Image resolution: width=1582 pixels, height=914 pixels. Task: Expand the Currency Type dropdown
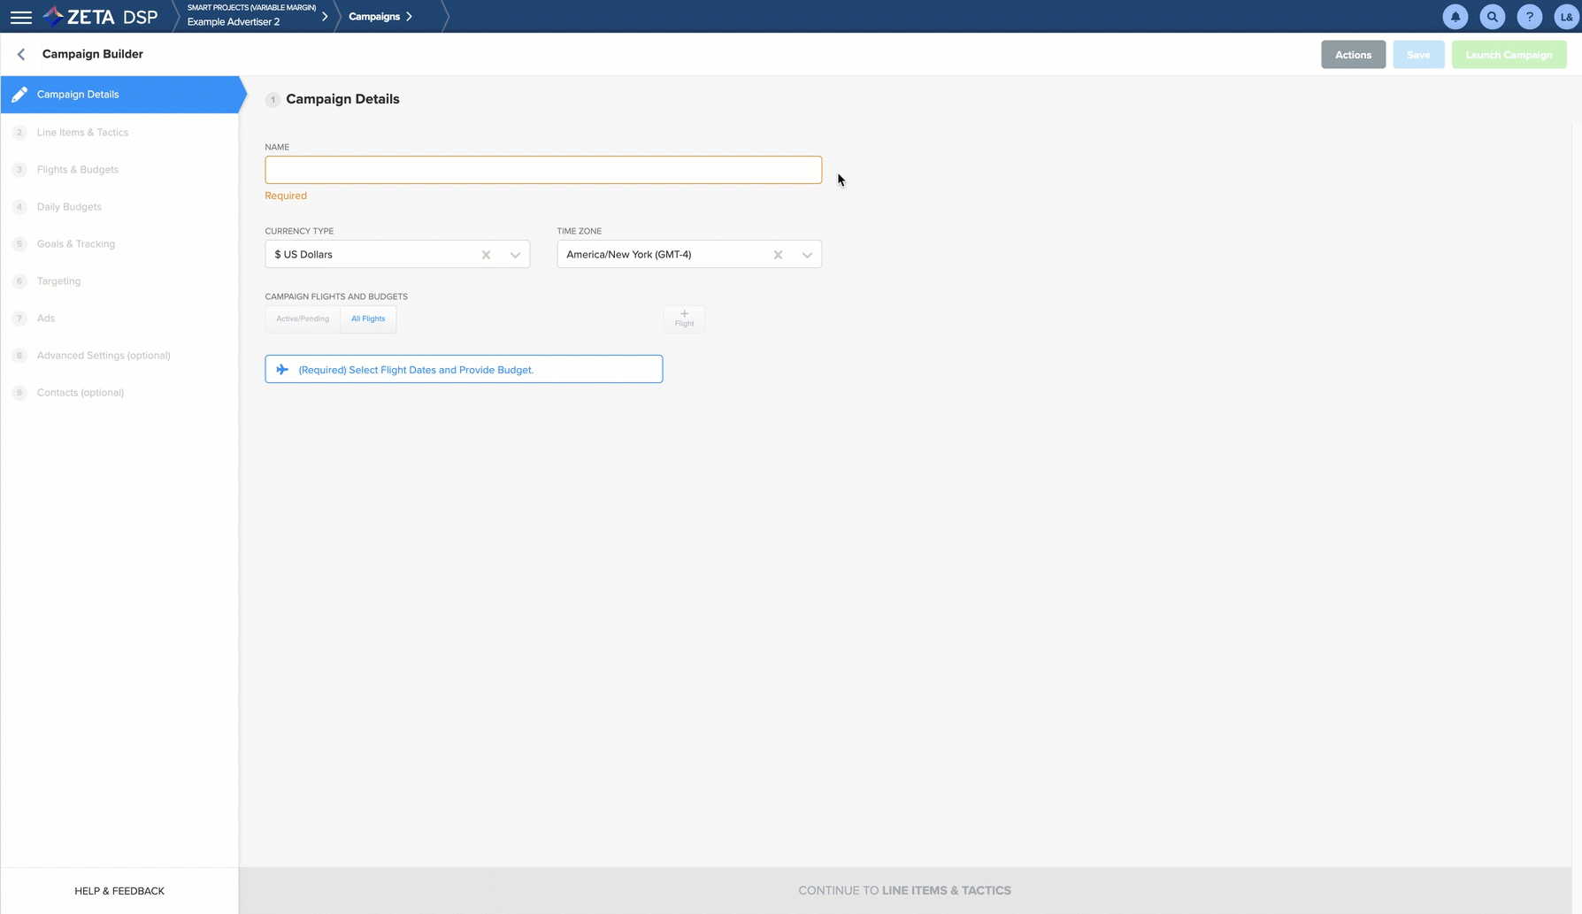coord(515,255)
